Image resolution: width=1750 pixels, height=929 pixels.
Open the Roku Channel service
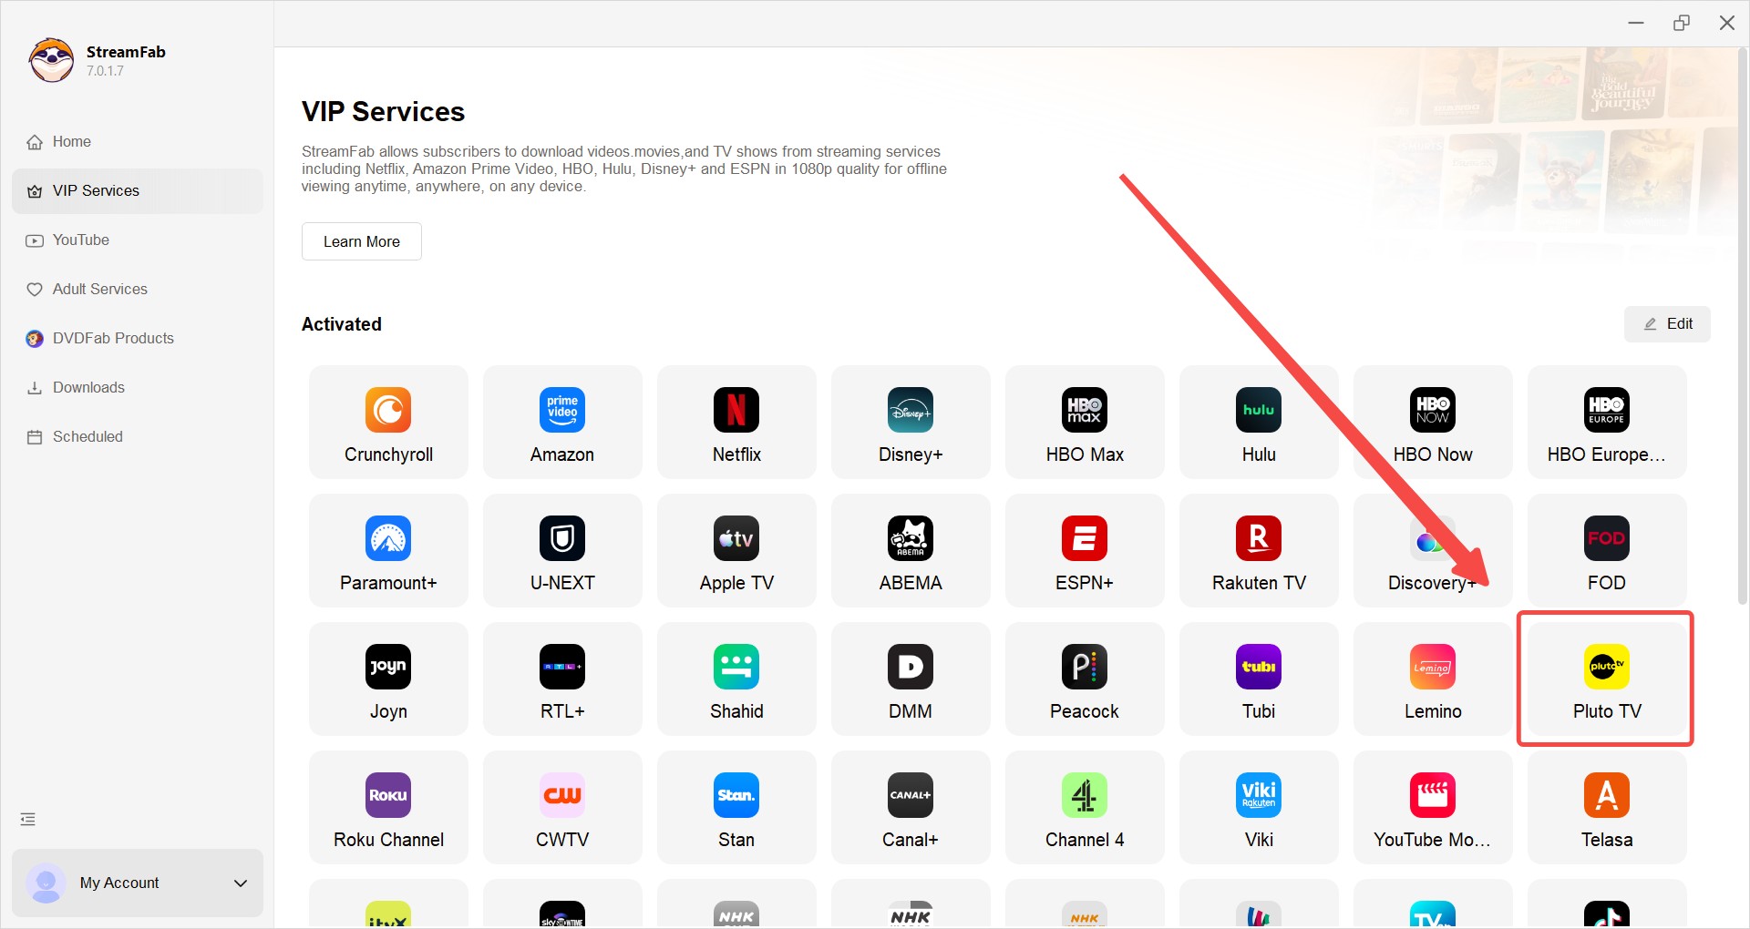click(387, 807)
